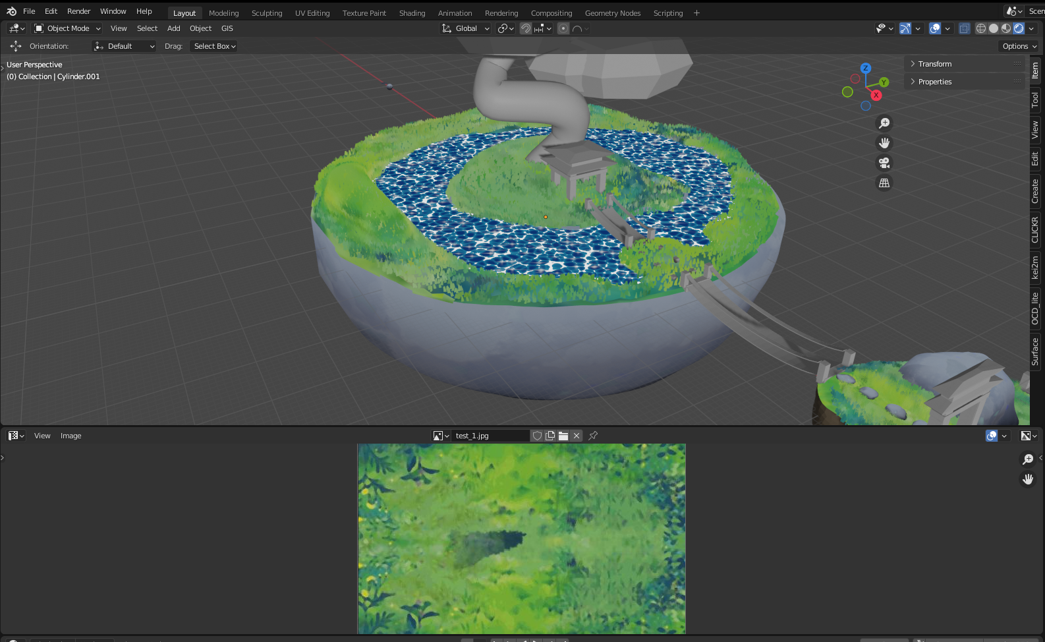The height and width of the screenshot is (642, 1045).
Task: Open the Render menu
Action: point(78,11)
